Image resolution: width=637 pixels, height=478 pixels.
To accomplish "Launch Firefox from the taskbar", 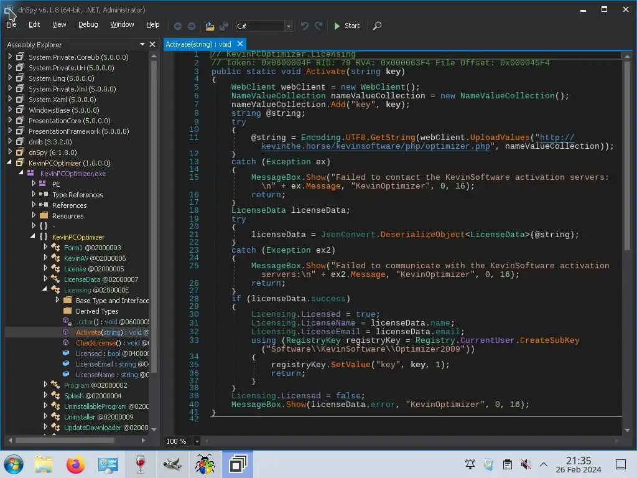I will pos(75,464).
